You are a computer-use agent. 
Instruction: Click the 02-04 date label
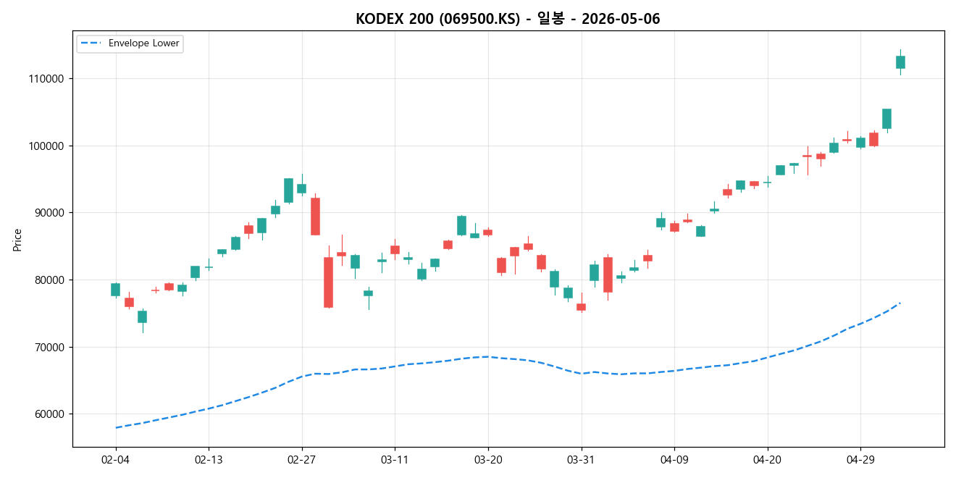click(115, 460)
